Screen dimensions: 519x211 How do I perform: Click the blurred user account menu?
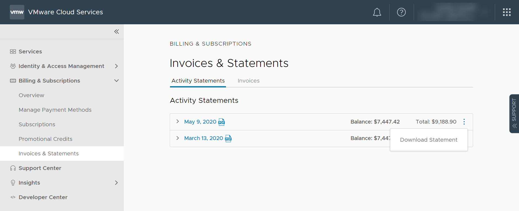[x=454, y=12]
